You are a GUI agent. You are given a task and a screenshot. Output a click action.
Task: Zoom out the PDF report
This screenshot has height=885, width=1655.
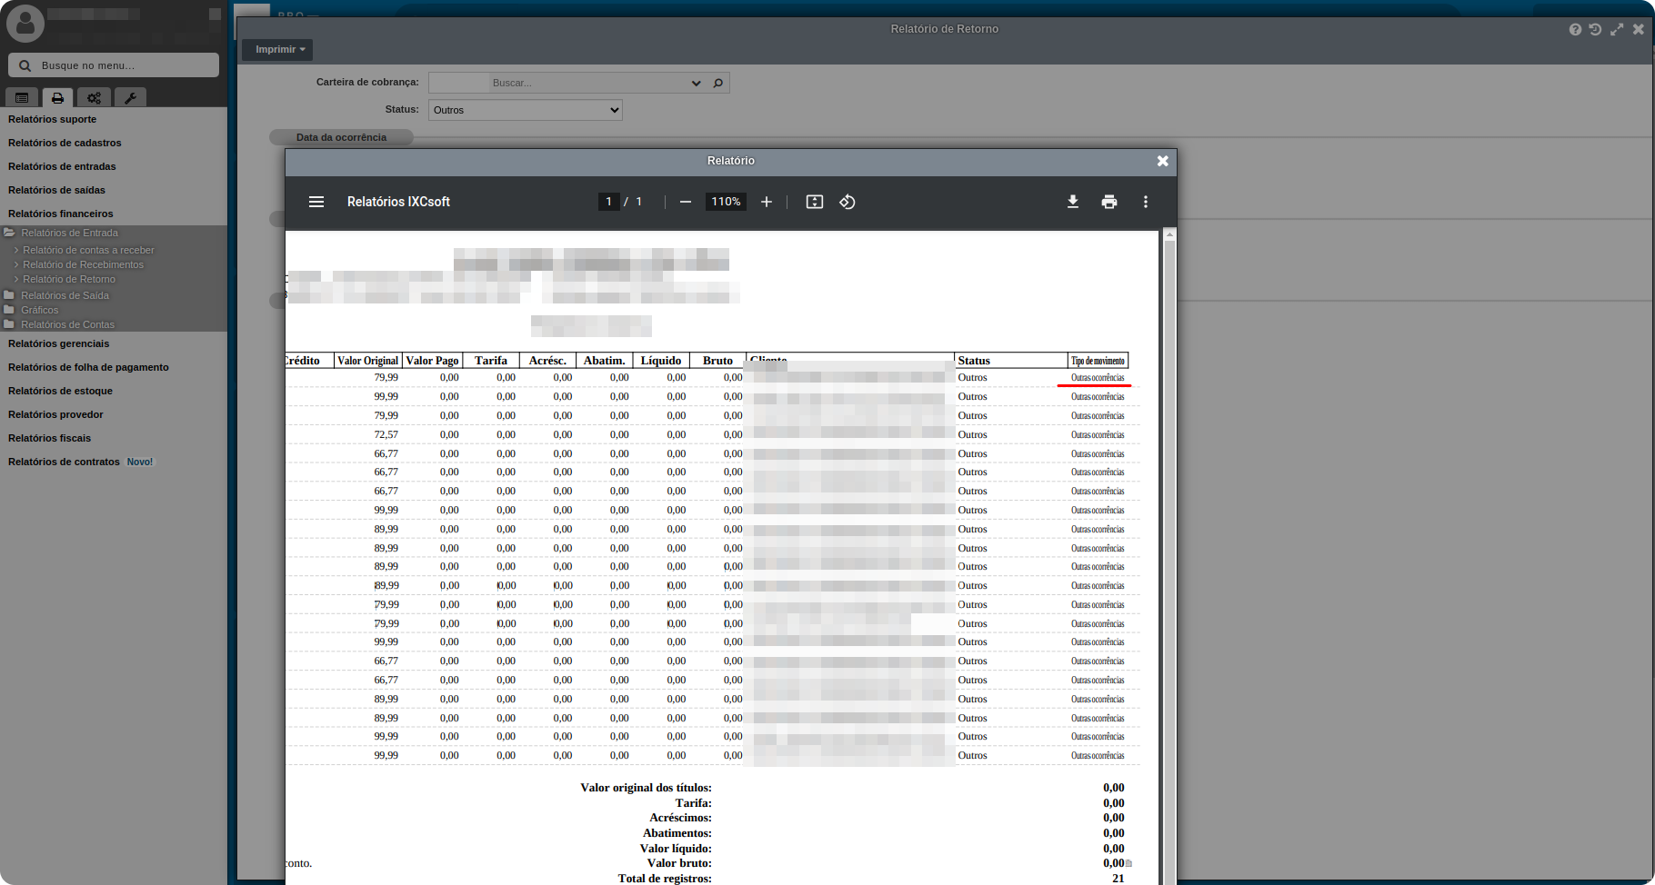coord(686,202)
